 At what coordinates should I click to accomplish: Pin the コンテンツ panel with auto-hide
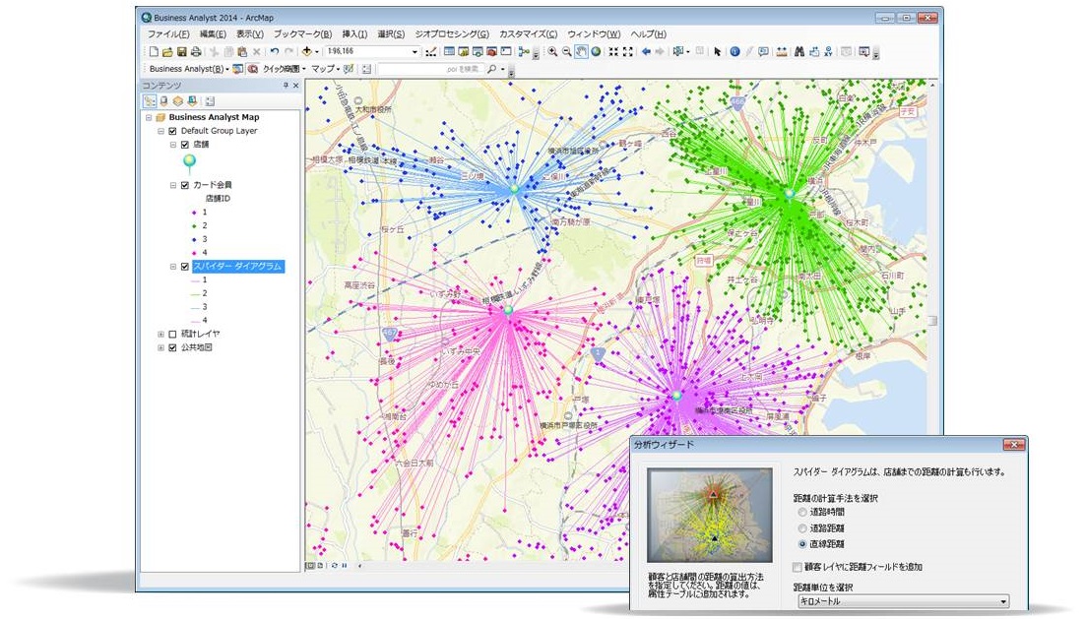click(x=286, y=86)
